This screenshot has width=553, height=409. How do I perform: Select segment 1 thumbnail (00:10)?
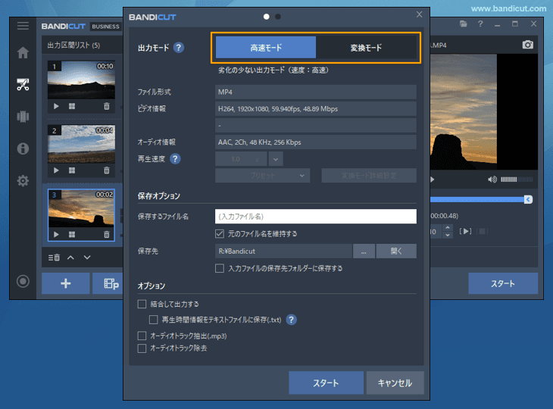[x=82, y=80]
